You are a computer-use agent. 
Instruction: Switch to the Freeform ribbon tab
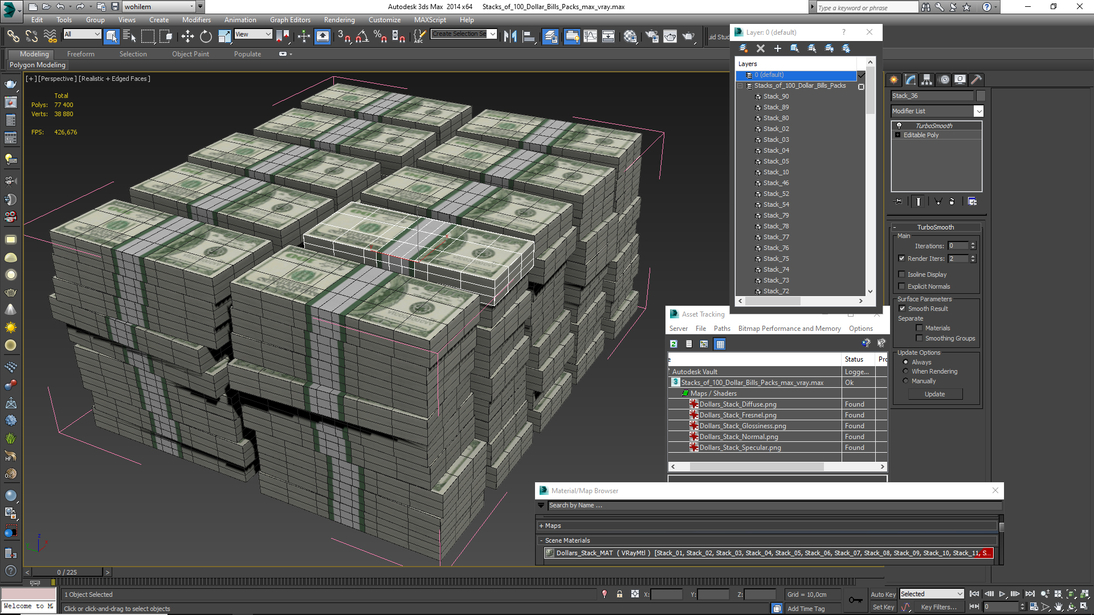[80, 54]
